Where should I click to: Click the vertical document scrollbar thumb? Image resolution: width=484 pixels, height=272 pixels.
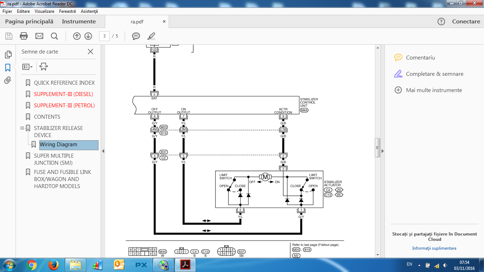(377, 148)
